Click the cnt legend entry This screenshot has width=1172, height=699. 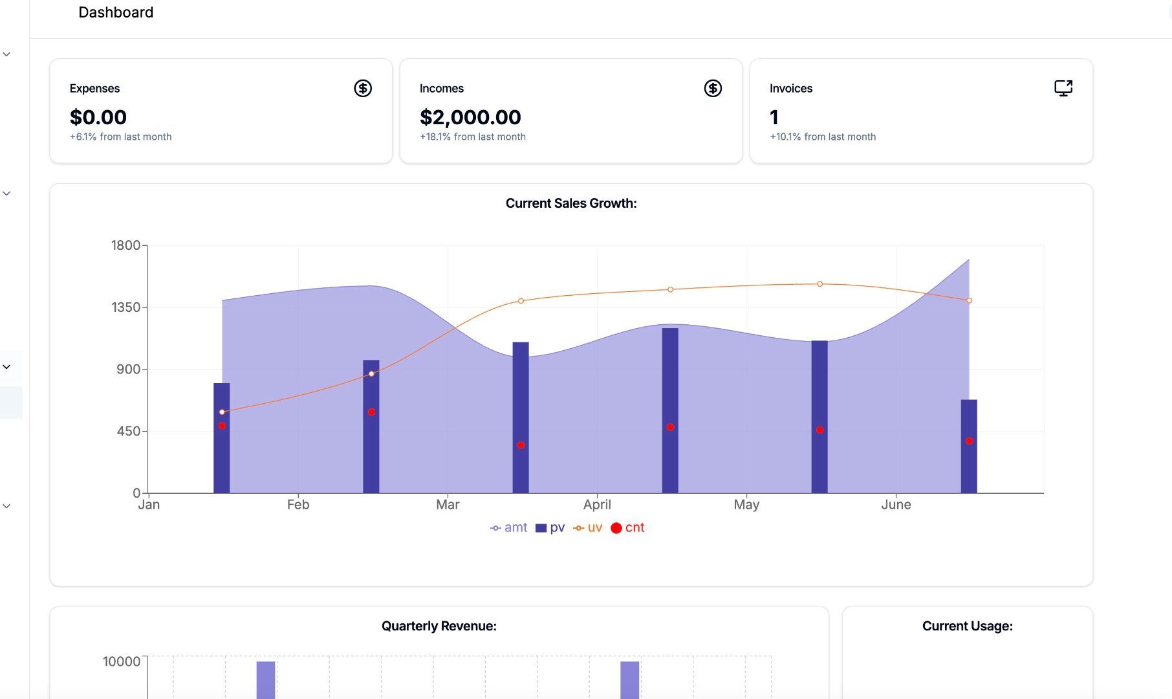pos(628,527)
